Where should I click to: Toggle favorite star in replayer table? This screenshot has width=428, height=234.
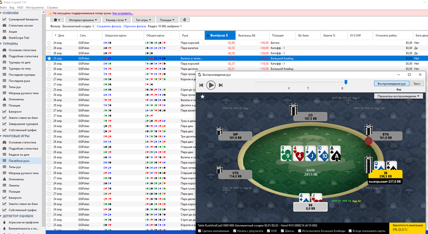click(202, 97)
